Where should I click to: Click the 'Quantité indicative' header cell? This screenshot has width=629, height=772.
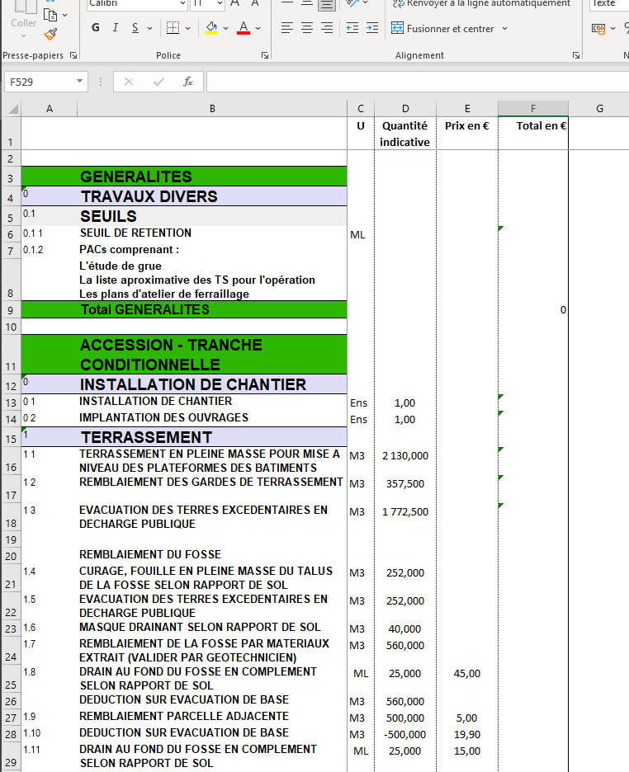[x=404, y=133]
